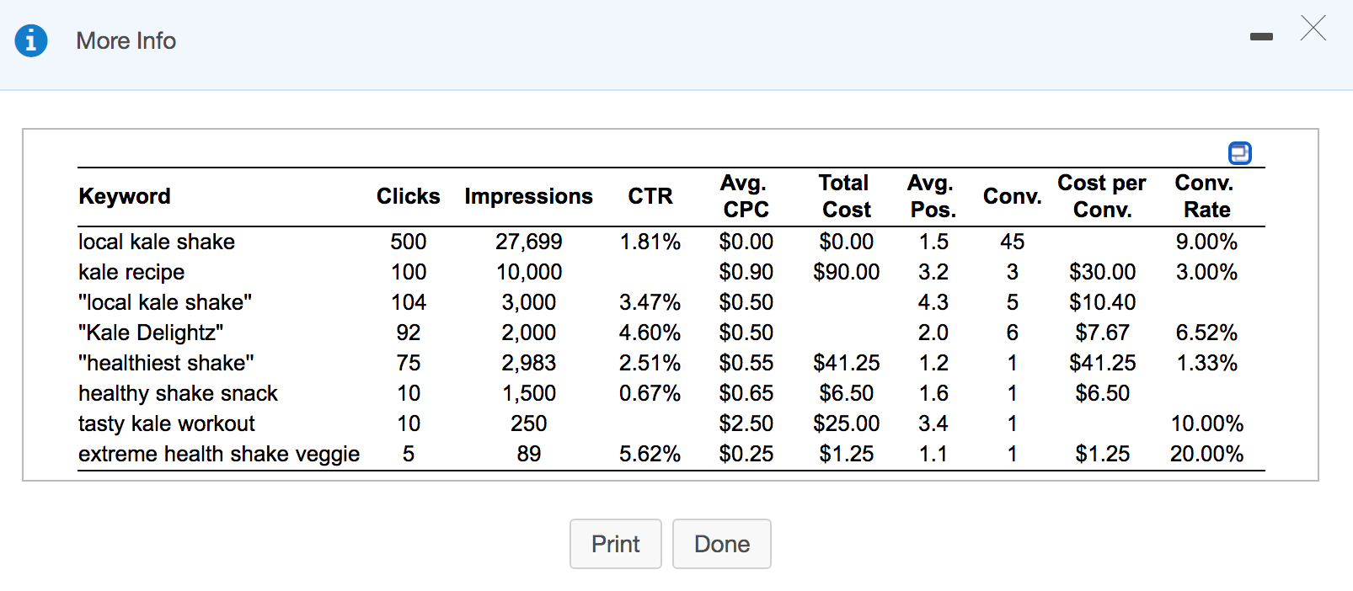
Task: Click the 10,000 impressions value
Action: (x=529, y=272)
